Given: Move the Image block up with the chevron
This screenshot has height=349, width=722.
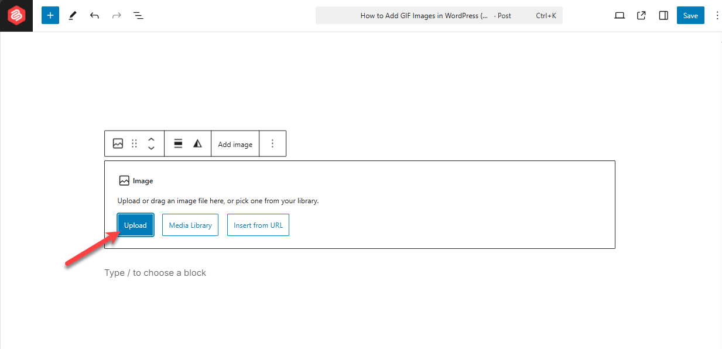Looking at the screenshot, I should [x=150, y=139].
